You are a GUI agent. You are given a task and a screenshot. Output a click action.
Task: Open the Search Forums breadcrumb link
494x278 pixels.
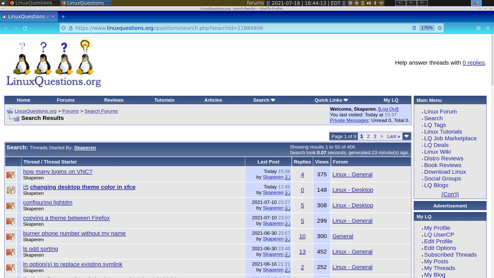click(101, 111)
